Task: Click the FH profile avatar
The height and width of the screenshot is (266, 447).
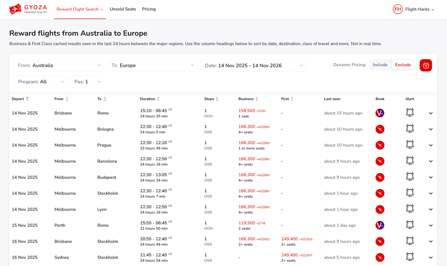Action: click(398, 9)
